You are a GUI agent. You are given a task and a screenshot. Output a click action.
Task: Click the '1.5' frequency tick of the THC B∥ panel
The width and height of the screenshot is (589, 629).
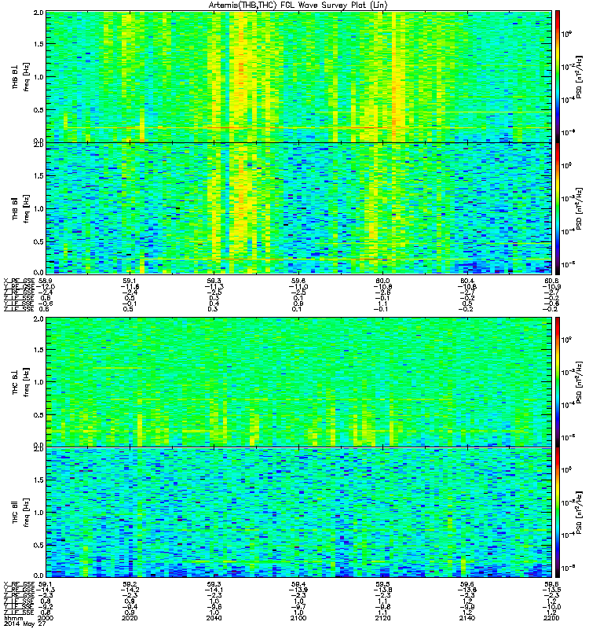pos(38,480)
